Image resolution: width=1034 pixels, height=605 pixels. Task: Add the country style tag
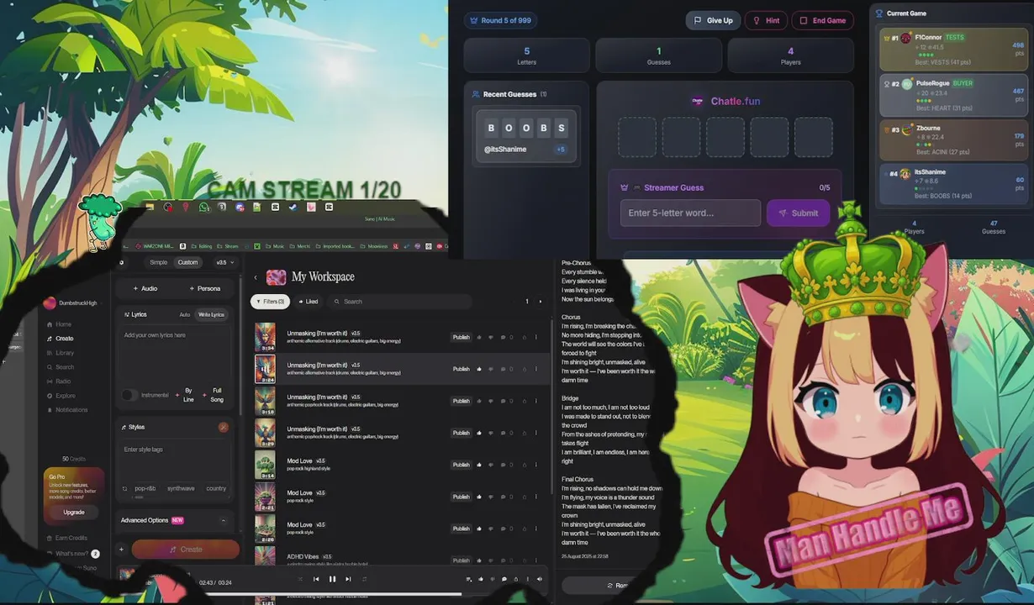tap(216, 488)
